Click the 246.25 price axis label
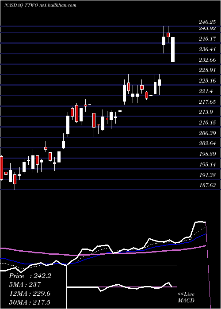This screenshot has height=309, width=221. [207, 22]
